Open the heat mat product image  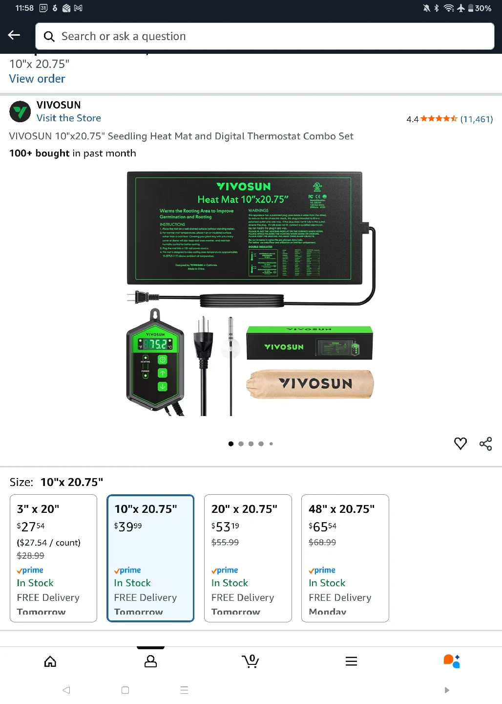point(251,293)
